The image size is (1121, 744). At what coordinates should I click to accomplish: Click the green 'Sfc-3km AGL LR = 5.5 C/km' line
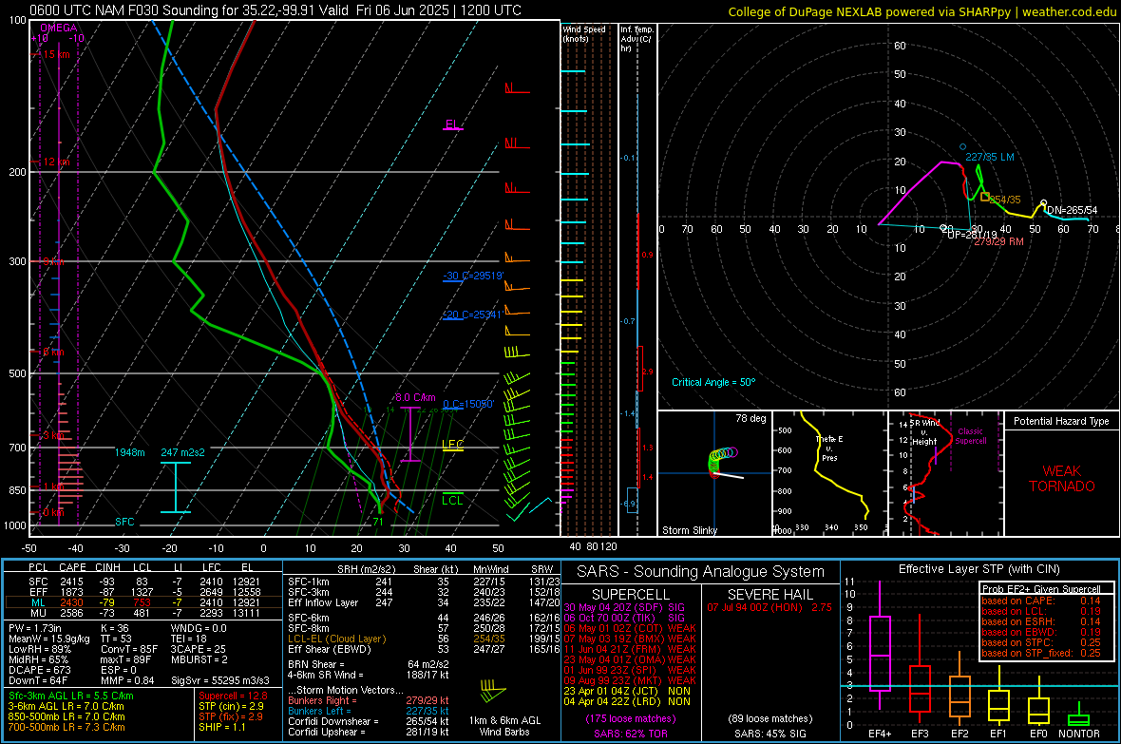71,696
